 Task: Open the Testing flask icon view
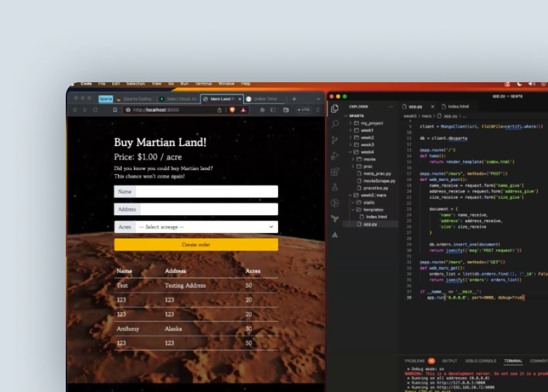pyautogui.click(x=334, y=187)
